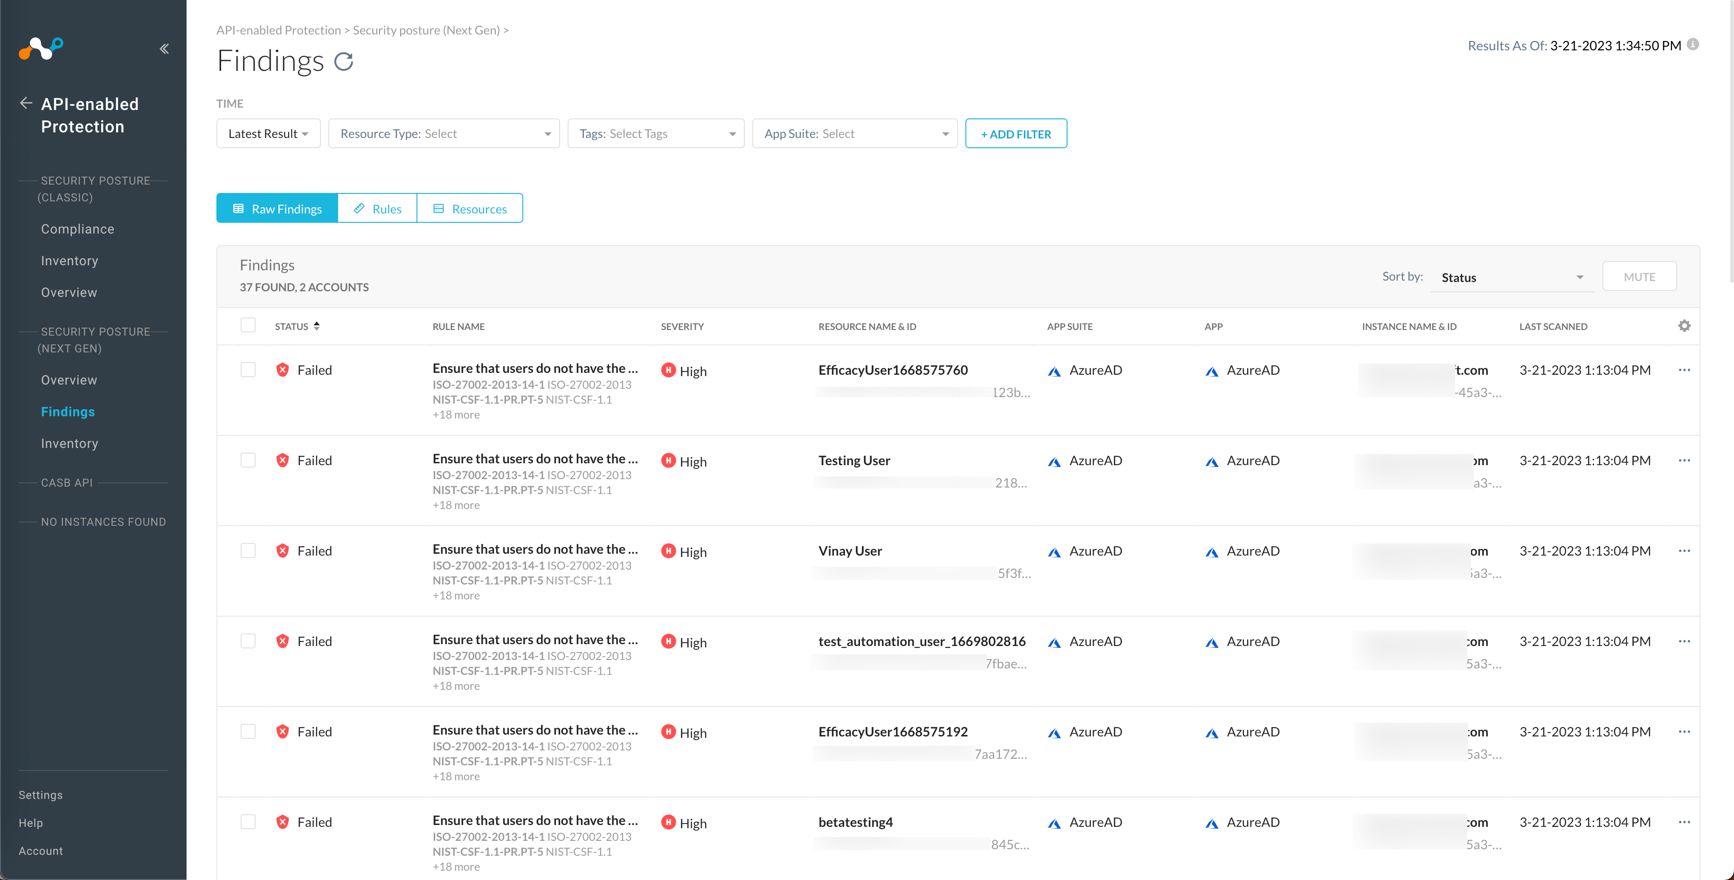Screen dimensions: 1734x880
Task: Check the EfficacyUser1668575760 row checkbox
Action: pyautogui.click(x=249, y=369)
